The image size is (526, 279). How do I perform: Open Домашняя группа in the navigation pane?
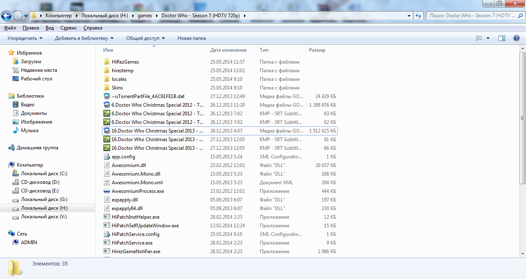pyautogui.click(x=37, y=148)
